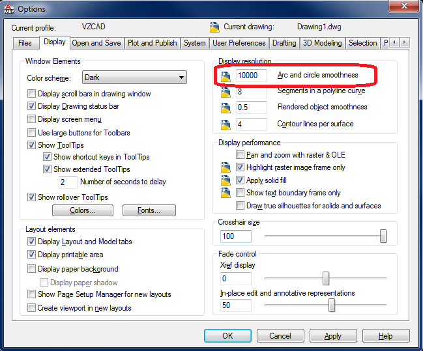This screenshot has width=423, height=351.
Task: Switch to the System tab
Action: pos(194,43)
